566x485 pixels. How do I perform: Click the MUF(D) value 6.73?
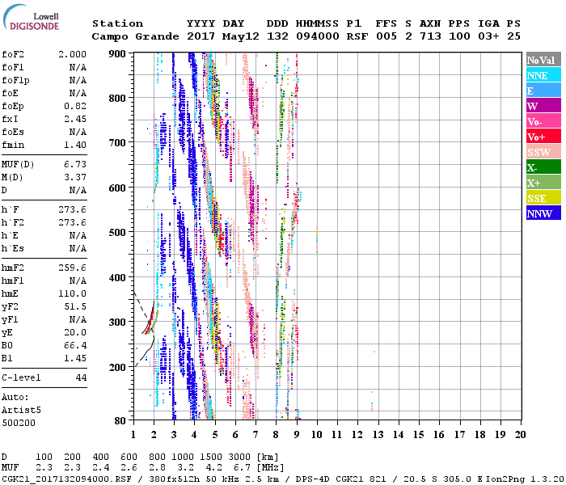(x=75, y=165)
